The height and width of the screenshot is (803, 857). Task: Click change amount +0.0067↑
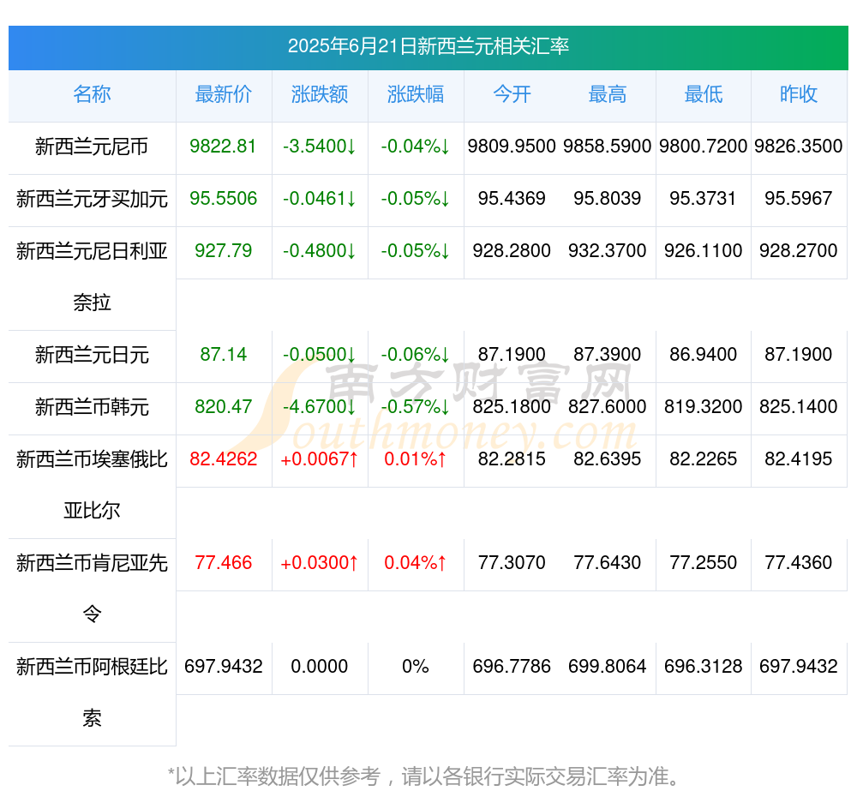pos(319,459)
